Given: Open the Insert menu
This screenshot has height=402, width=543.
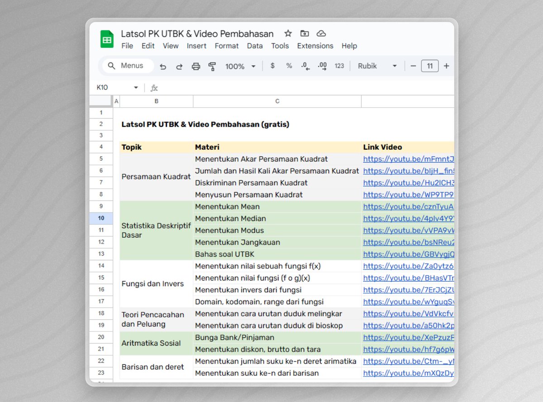Looking at the screenshot, I should coord(196,46).
